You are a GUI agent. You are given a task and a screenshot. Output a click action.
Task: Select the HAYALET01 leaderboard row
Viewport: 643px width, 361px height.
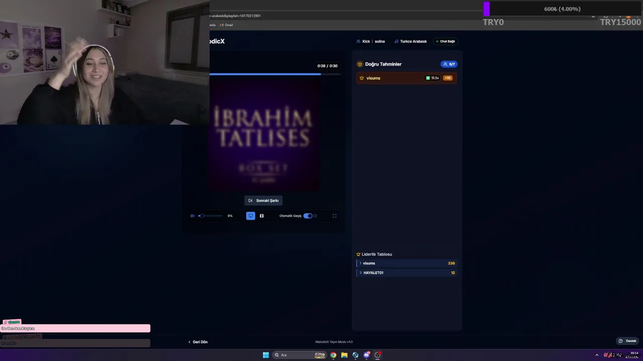pyautogui.click(x=406, y=273)
